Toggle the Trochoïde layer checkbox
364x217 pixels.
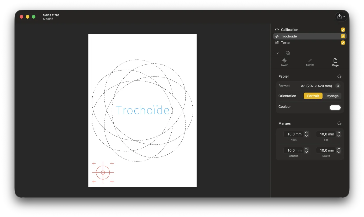[x=343, y=36]
